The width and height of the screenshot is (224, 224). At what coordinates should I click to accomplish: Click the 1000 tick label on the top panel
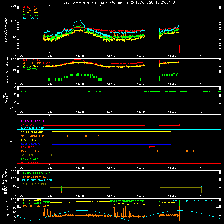[13, 6]
